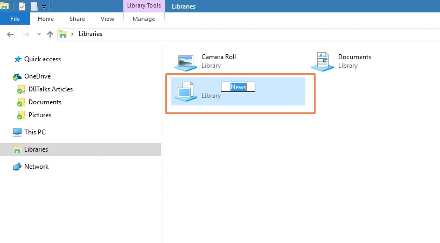This screenshot has height=243, width=440.
Task: Expand the address bar chevron before Libraries
Action: (x=72, y=34)
